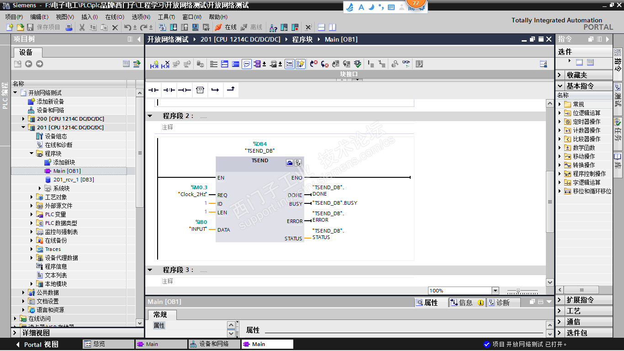Click the print icon in main toolbar
The height and width of the screenshot is (351, 624).
tap(69, 27)
